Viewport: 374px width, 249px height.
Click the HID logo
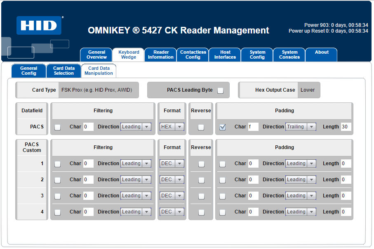[39, 25]
